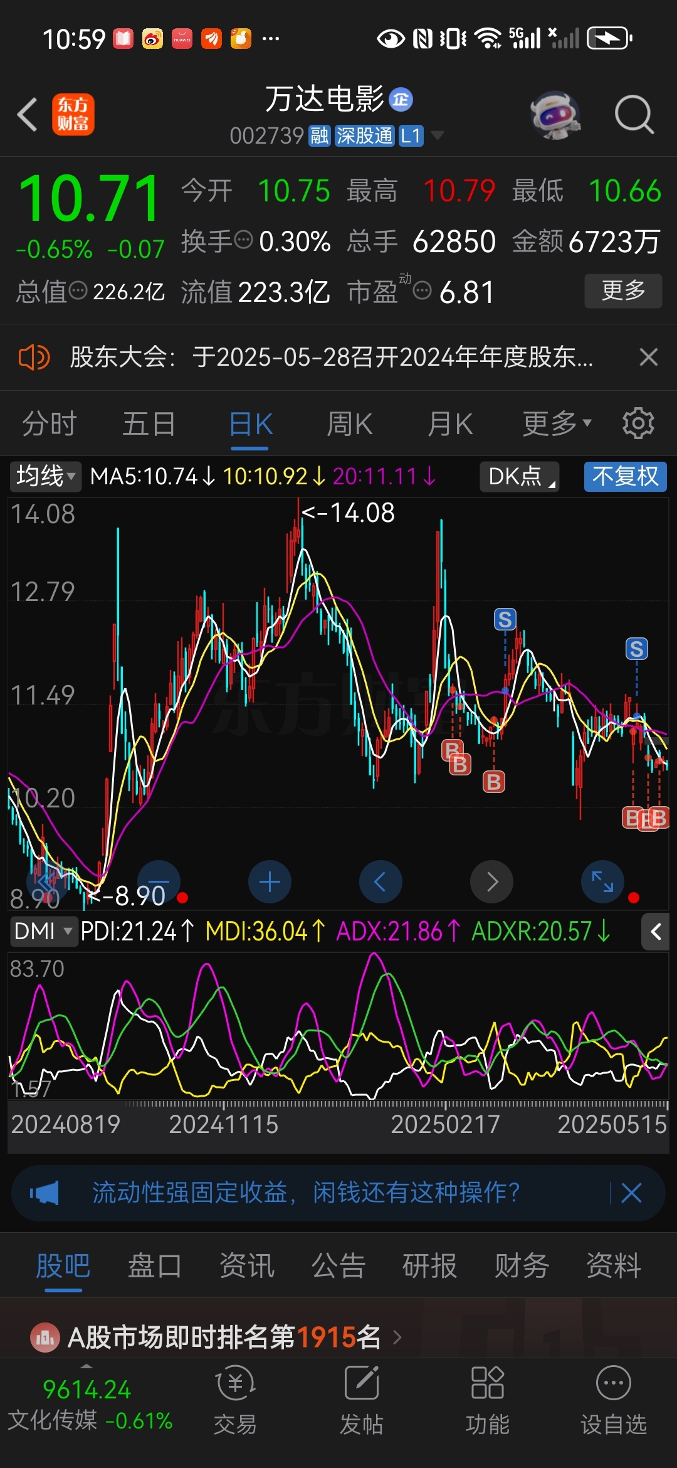
Task: Tap the search magnifier icon
Action: coord(634,114)
